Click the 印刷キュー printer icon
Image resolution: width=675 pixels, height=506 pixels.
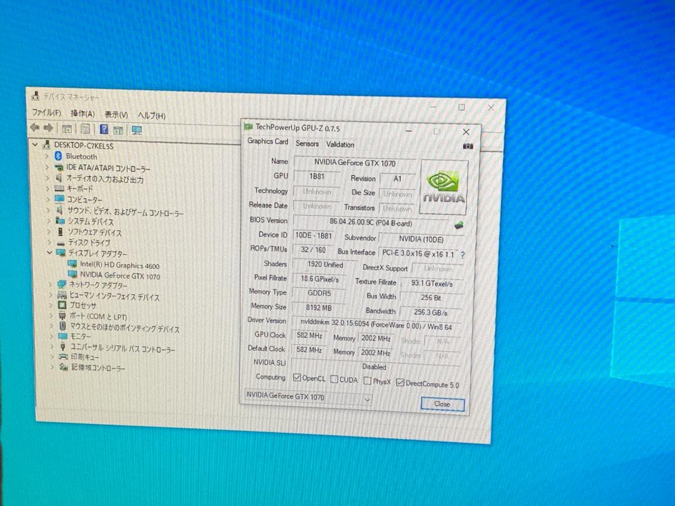tap(63, 356)
